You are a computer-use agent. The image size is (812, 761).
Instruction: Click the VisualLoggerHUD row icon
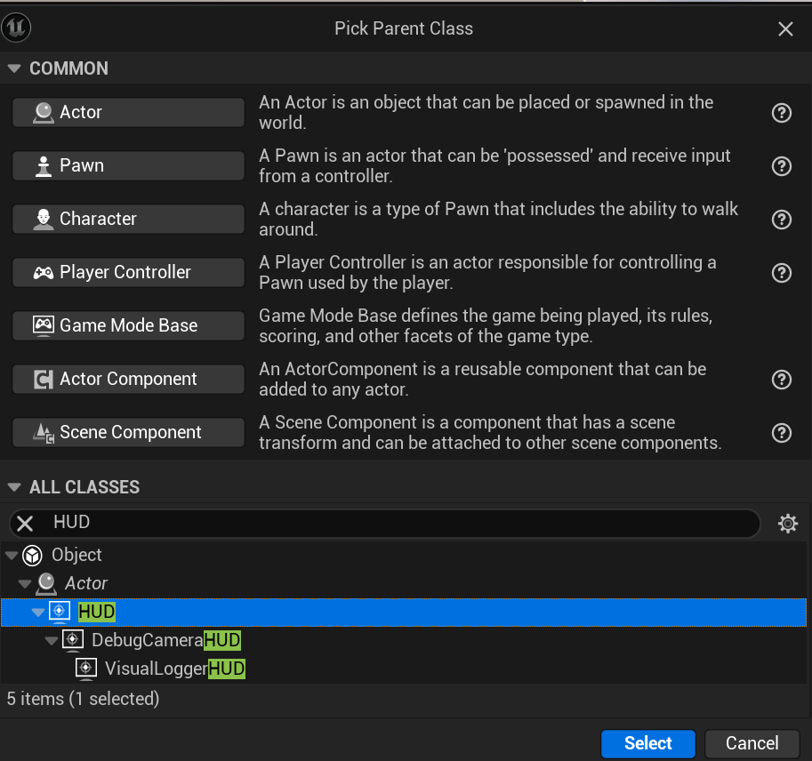point(86,669)
